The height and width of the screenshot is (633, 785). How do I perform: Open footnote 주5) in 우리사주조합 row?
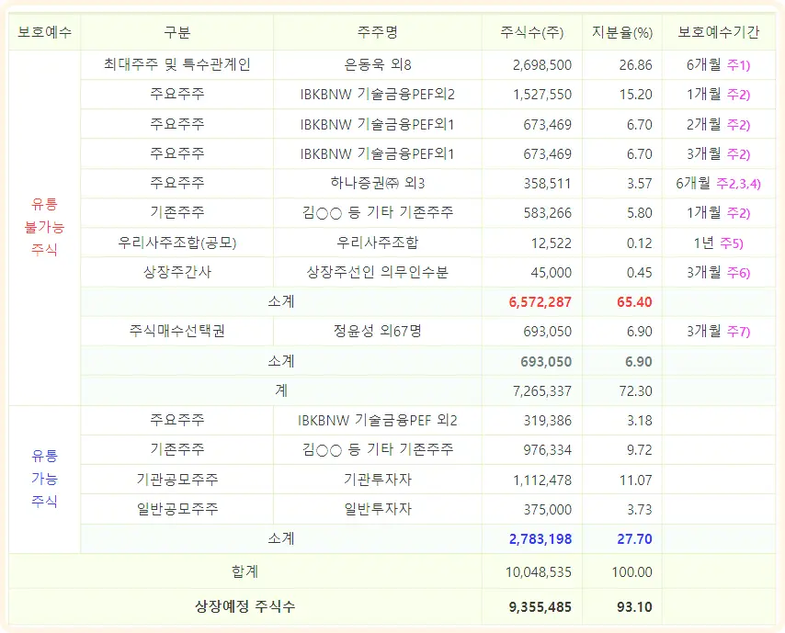(x=732, y=241)
